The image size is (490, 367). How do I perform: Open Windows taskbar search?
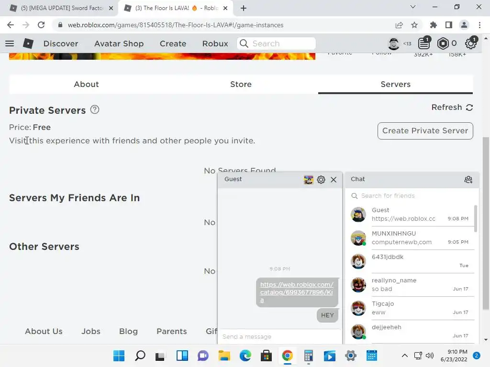[140, 356]
